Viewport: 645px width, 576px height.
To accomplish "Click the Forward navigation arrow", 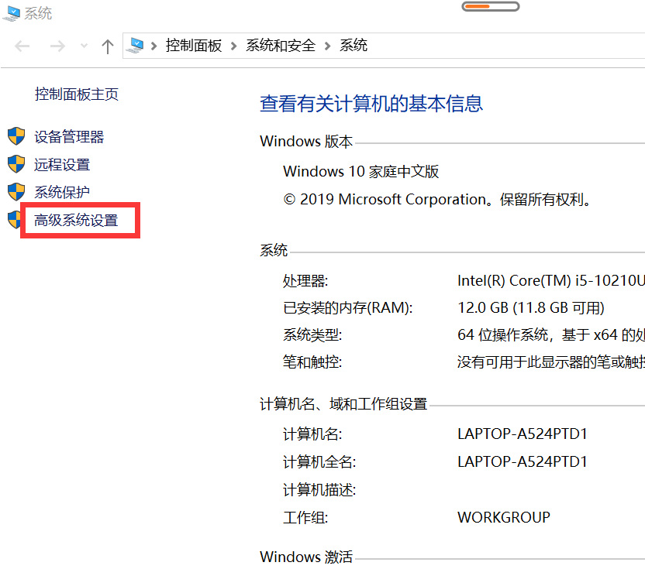I will pyautogui.click(x=57, y=46).
